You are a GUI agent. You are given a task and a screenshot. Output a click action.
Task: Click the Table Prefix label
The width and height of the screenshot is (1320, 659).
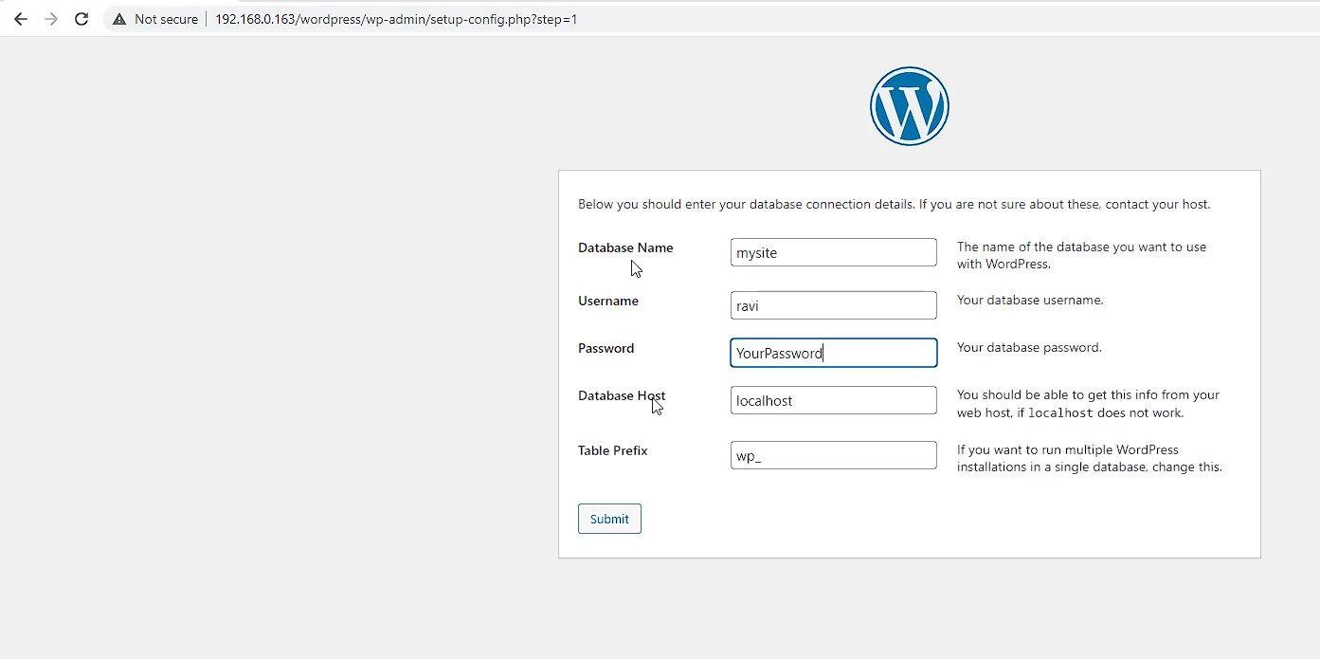[x=612, y=450]
